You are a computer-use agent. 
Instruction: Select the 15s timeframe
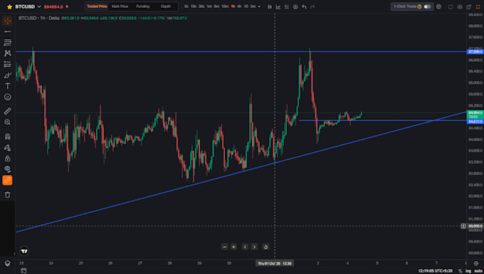pyautogui.click(x=194, y=6)
